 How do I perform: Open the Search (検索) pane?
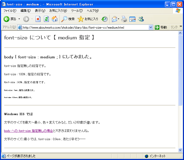point(68,19)
